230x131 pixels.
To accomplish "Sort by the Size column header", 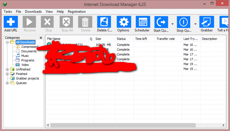I will (104, 39).
